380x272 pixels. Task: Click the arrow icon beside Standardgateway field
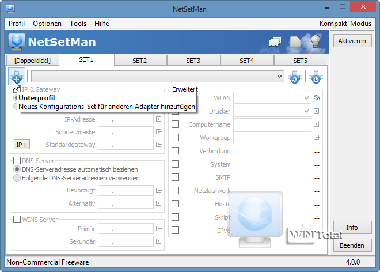coord(159,145)
